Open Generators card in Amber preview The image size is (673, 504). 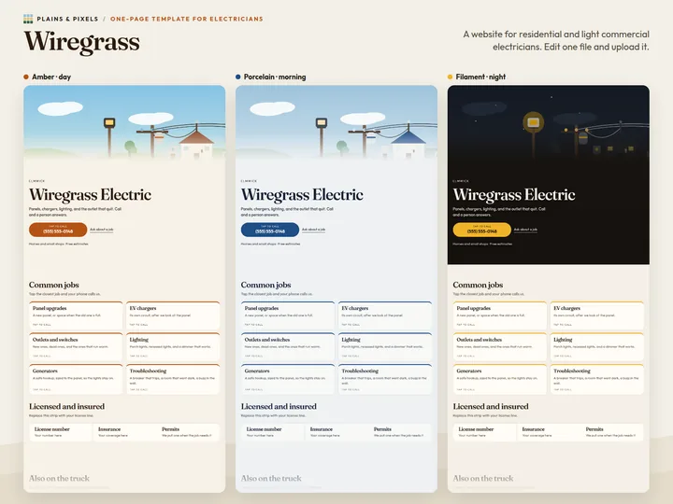pos(76,379)
